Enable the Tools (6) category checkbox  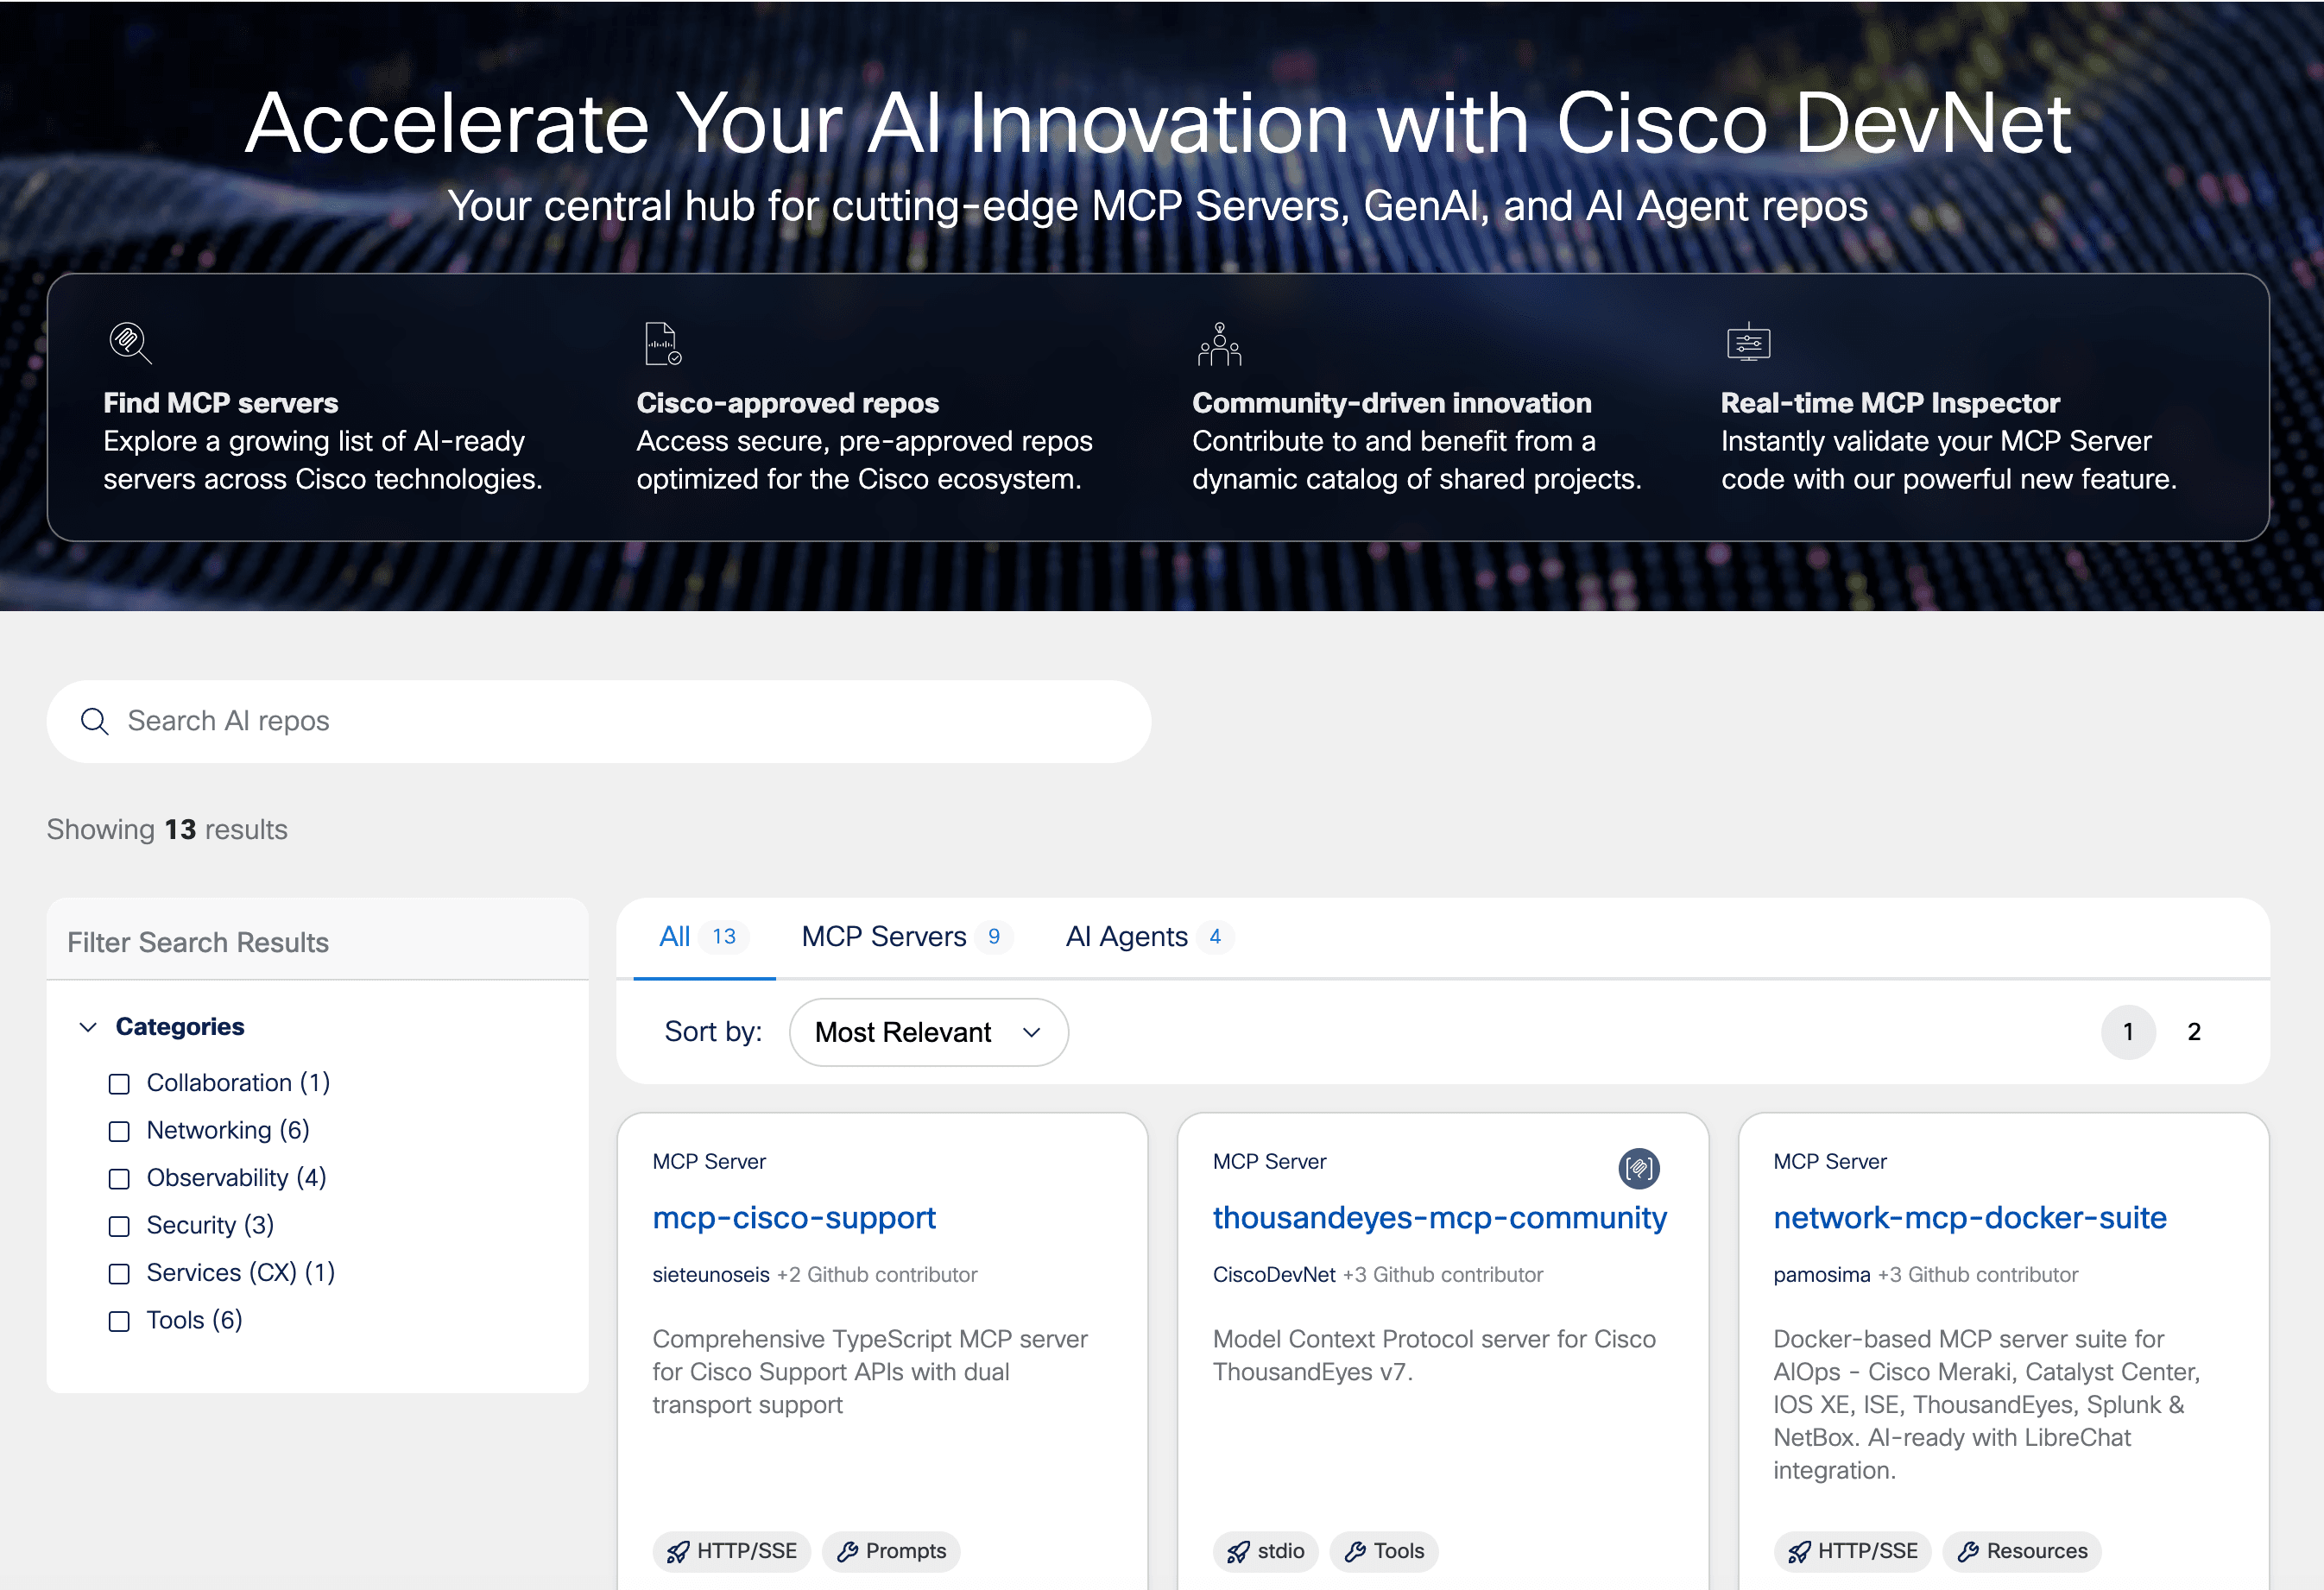click(120, 1320)
